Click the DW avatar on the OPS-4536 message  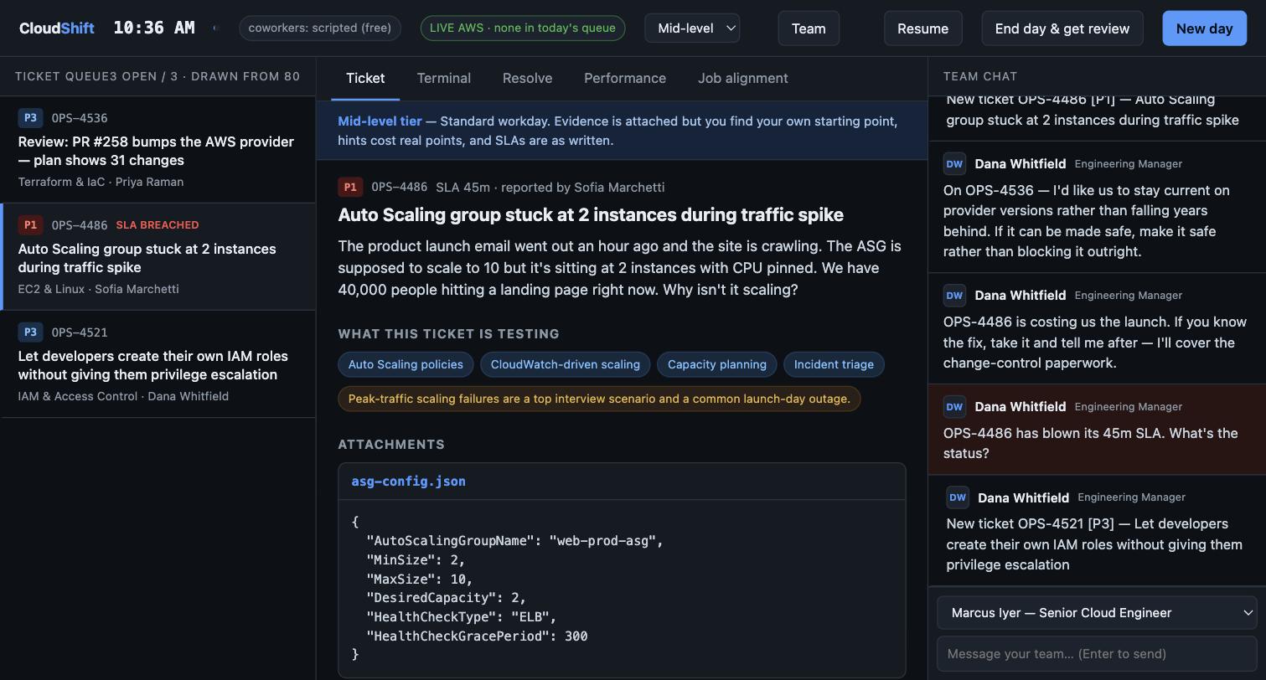click(x=954, y=163)
